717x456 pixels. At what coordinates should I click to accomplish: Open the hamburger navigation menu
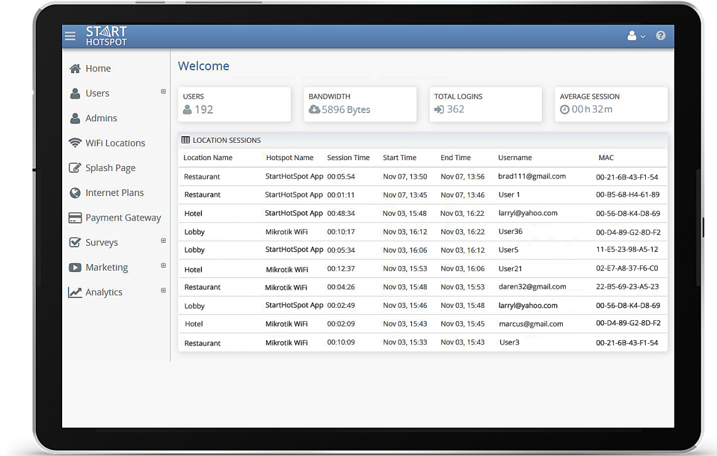(x=70, y=36)
